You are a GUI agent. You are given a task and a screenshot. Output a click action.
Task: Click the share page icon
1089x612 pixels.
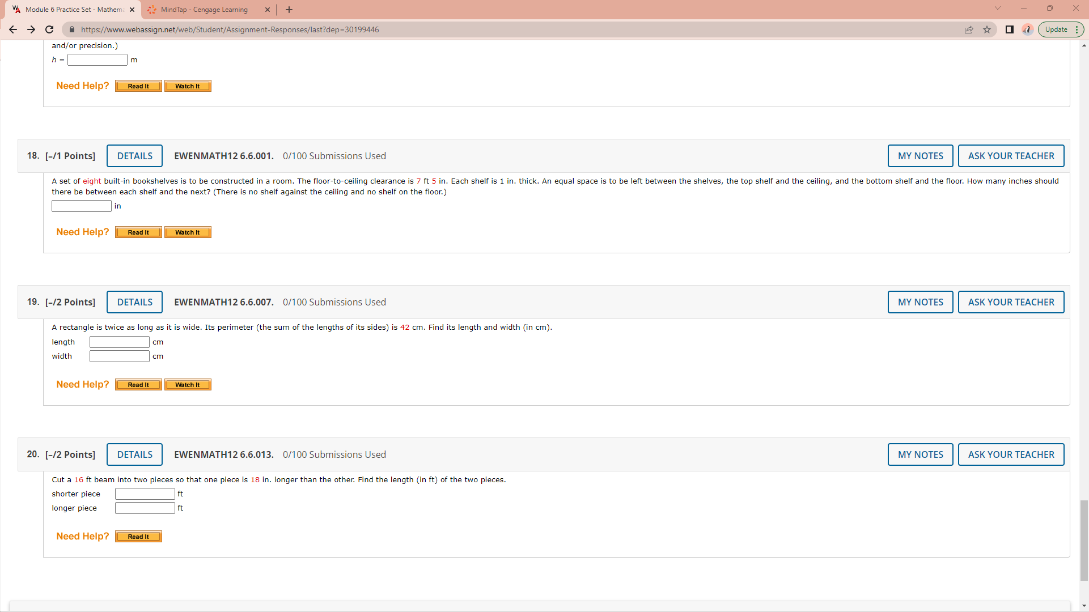(x=969, y=29)
